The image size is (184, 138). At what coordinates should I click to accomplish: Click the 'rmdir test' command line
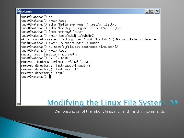pos(44,51)
